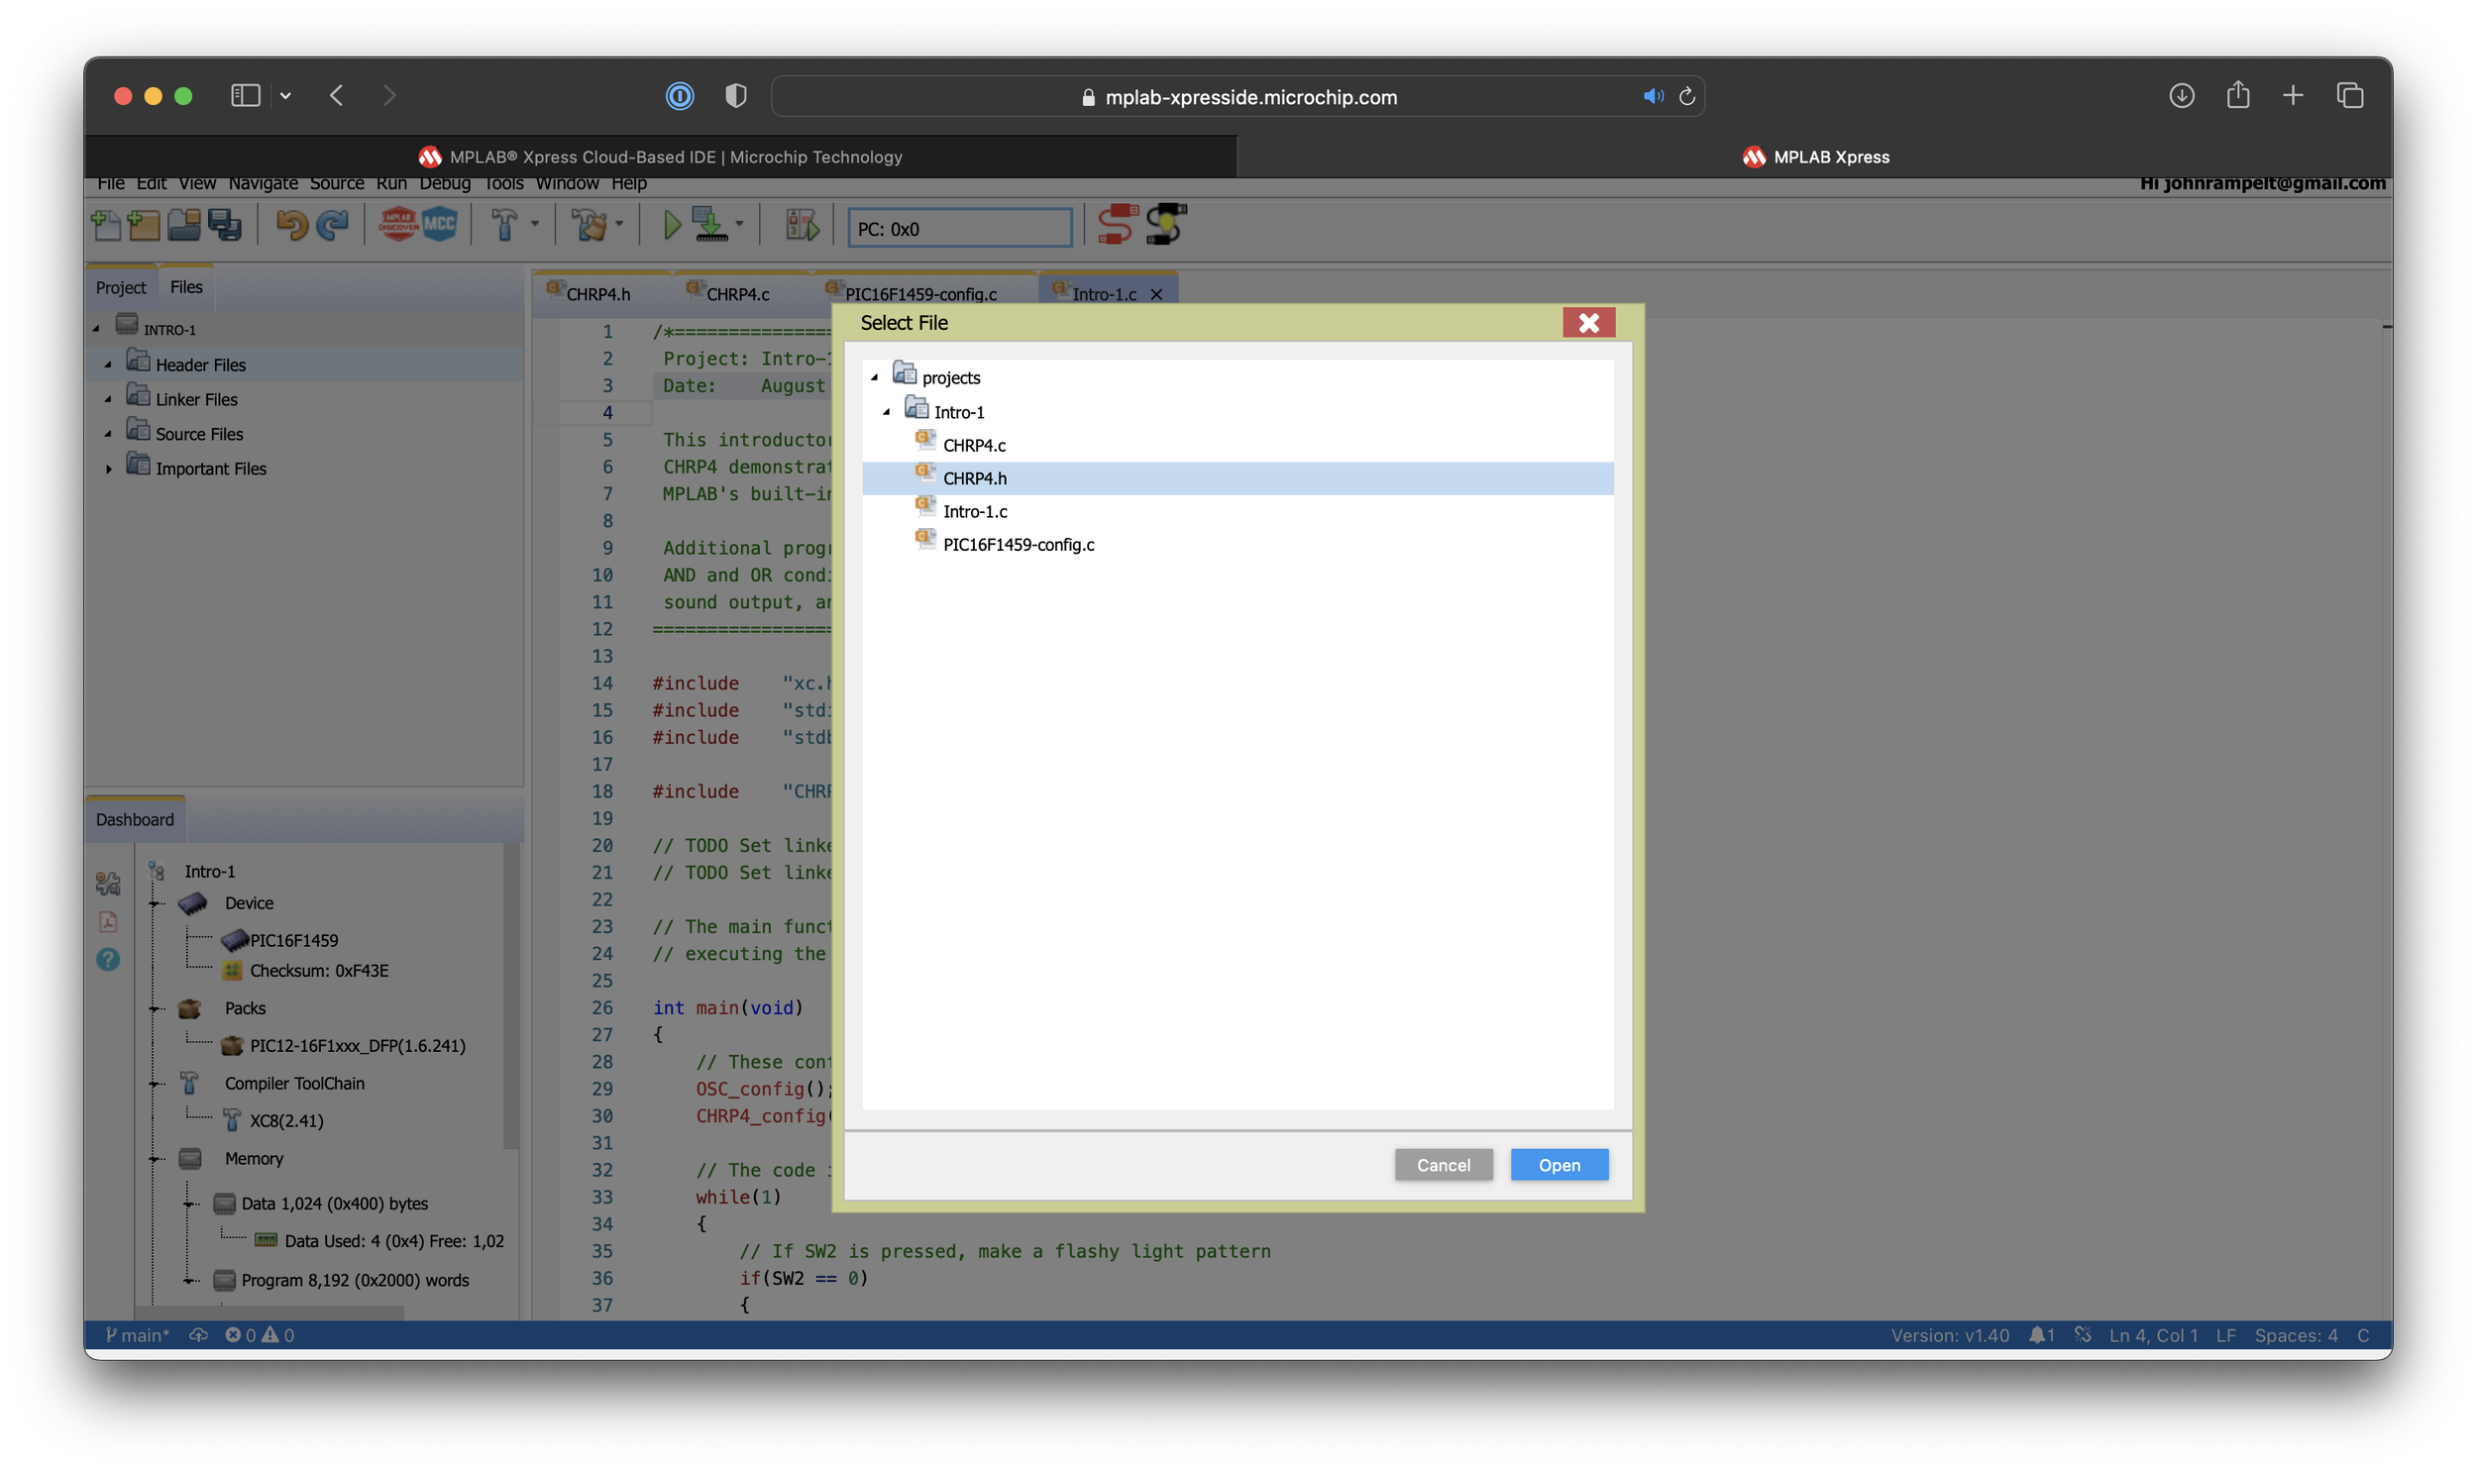
Task: Click the Build Project hammer icon
Action: point(504,226)
